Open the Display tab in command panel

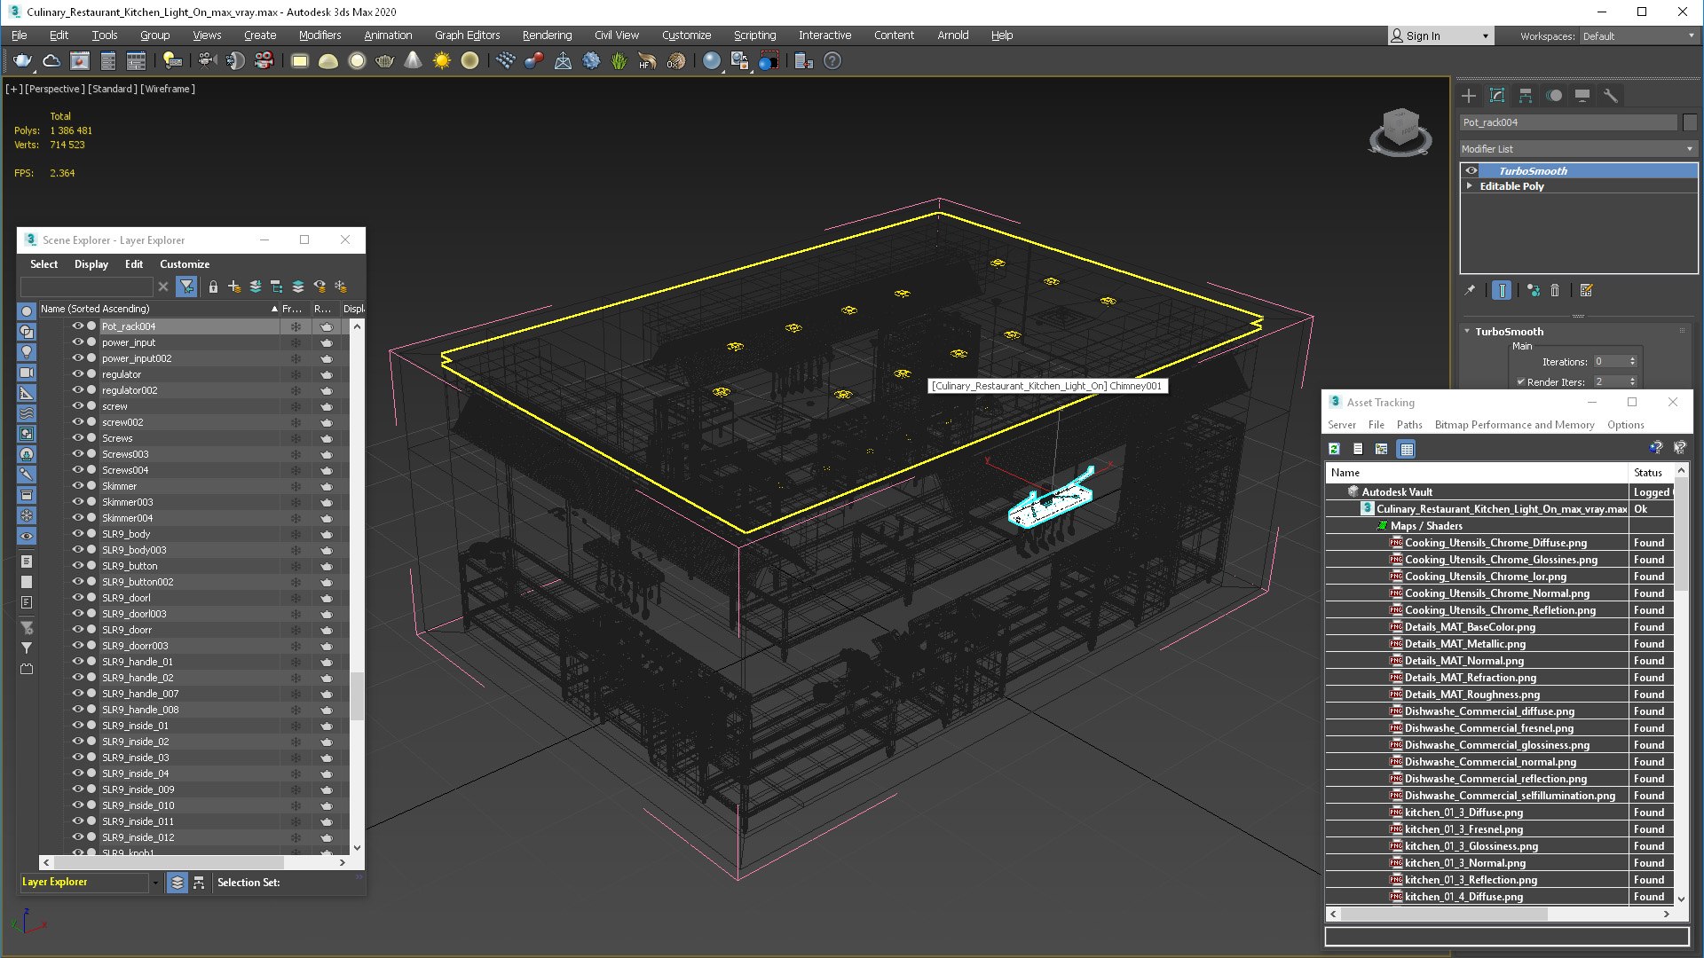tap(1582, 96)
